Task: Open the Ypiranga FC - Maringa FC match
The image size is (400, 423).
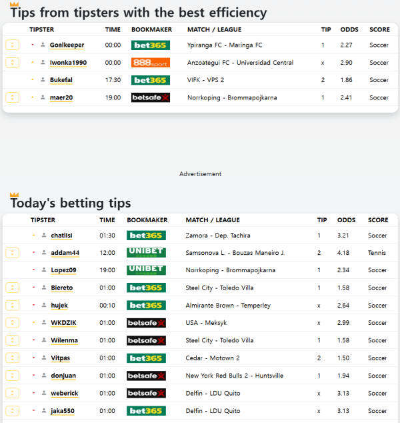Action: pyautogui.click(x=225, y=45)
